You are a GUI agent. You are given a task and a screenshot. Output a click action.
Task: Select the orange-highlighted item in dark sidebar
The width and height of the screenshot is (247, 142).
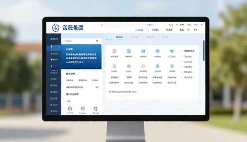coord(54,54)
